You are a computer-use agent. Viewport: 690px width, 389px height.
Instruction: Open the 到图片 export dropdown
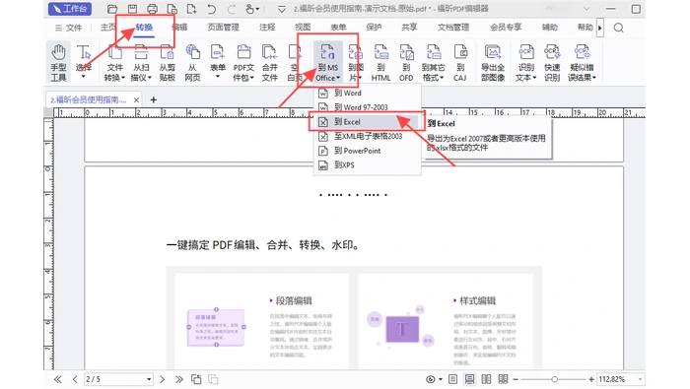355,62
